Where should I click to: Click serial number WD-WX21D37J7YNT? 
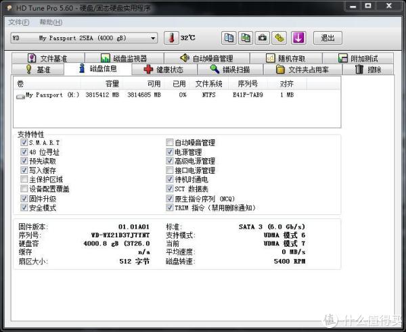(120, 235)
